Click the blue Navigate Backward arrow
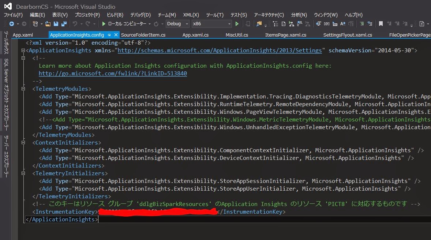 coord(12,24)
